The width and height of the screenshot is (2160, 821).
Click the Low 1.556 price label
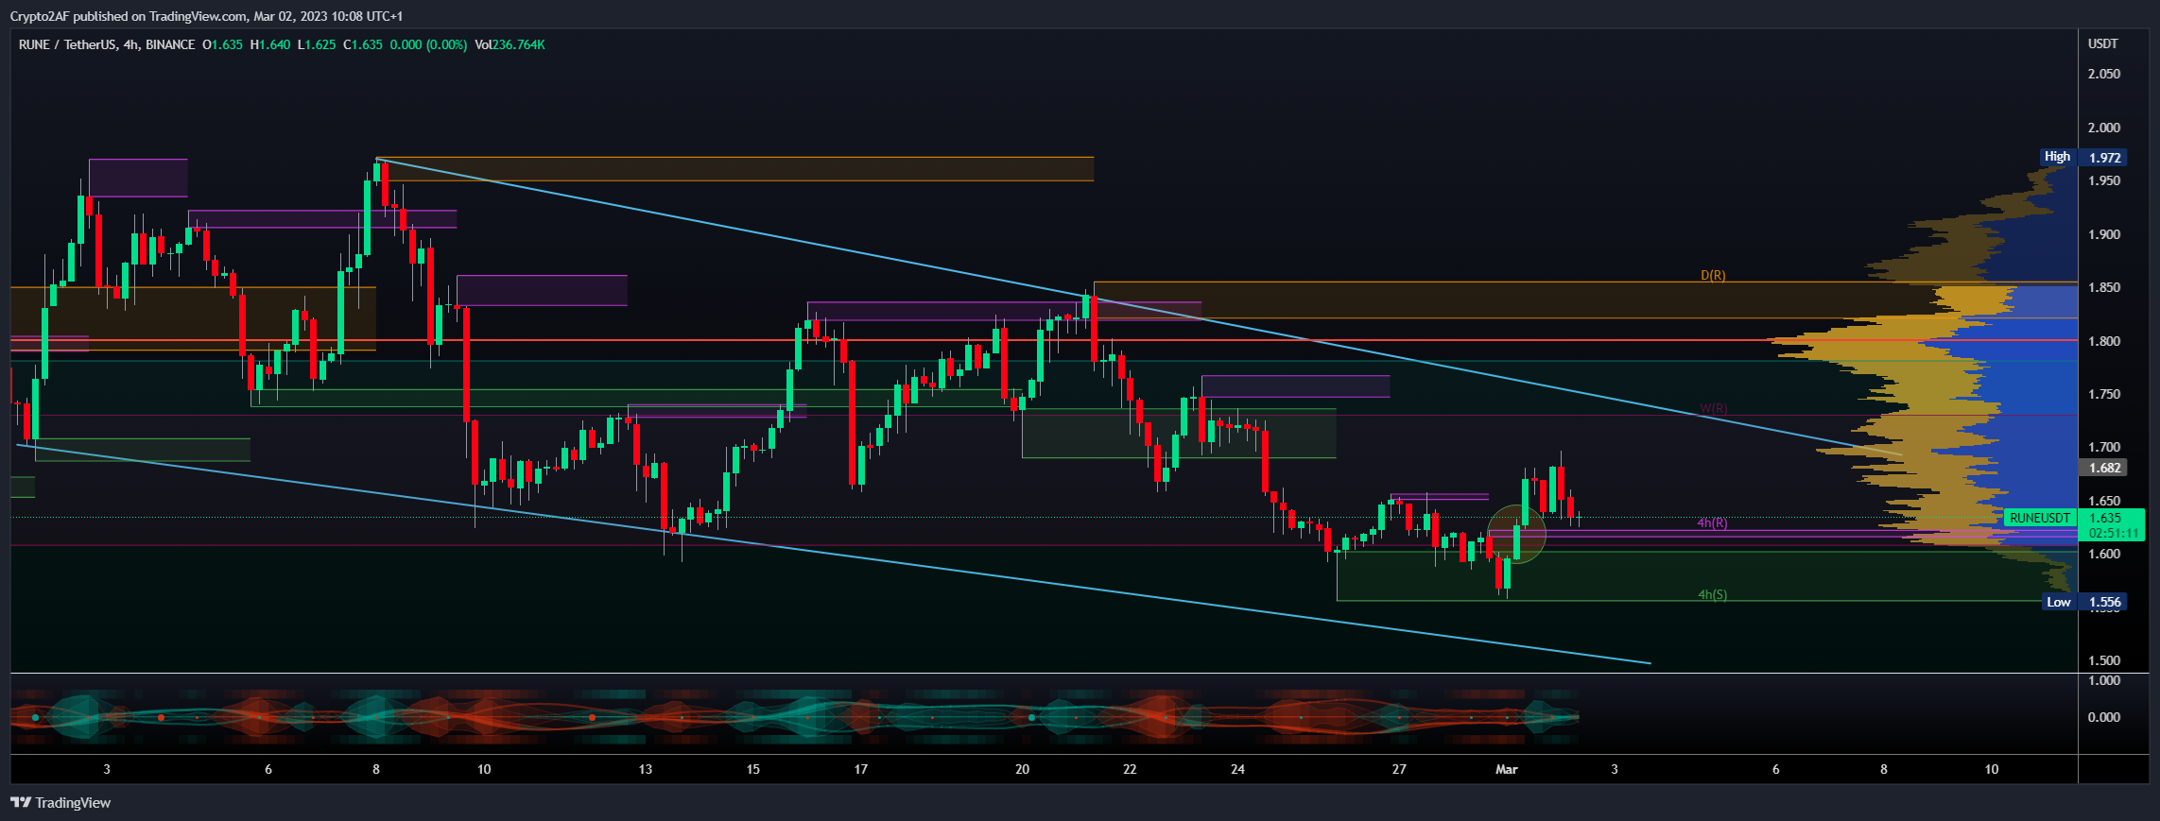tap(2082, 602)
